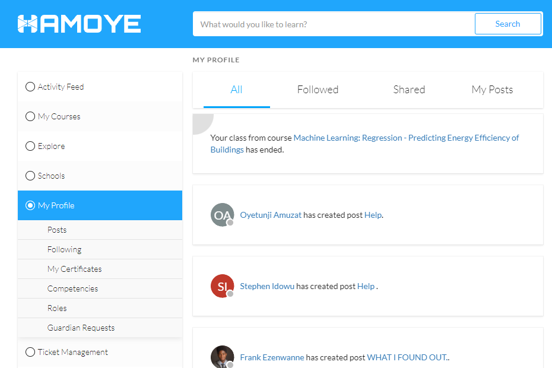Select Ticket Management in the sidebar
This screenshot has height=368, width=552.
[x=30, y=352]
